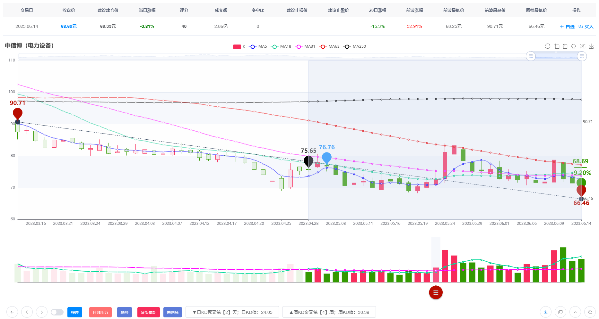Image resolution: width=599 pixels, height=319 pixels.
Task: Click the 2023.05.24 x-axis date label
Action: coord(445,223)
